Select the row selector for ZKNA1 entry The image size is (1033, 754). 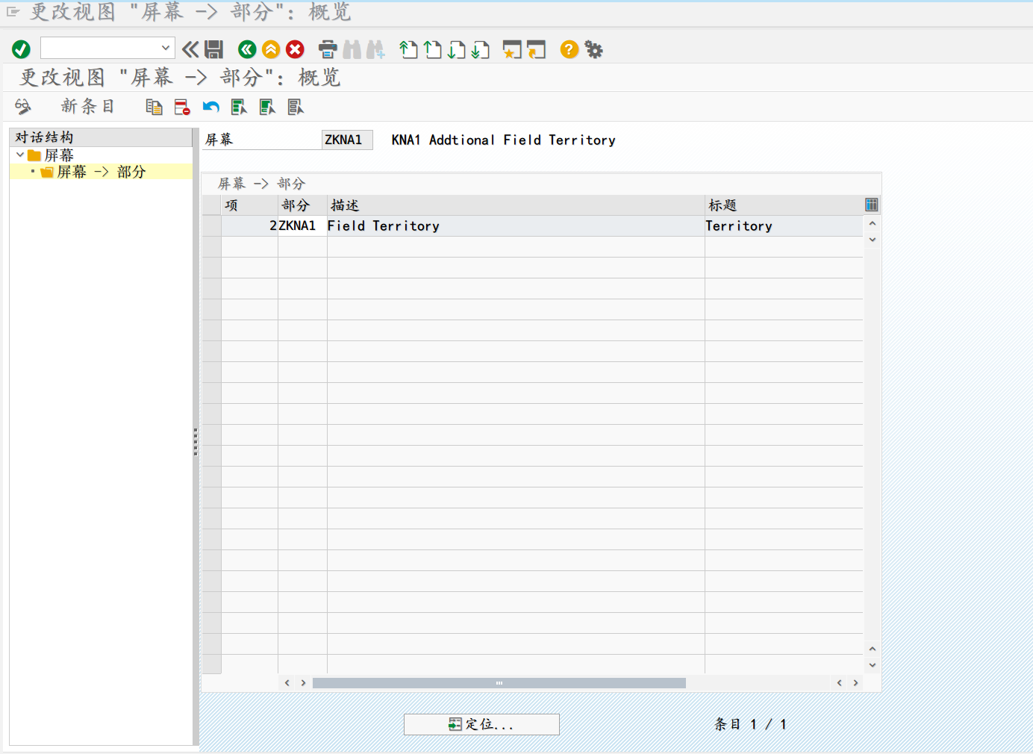[x=212, y=226]
